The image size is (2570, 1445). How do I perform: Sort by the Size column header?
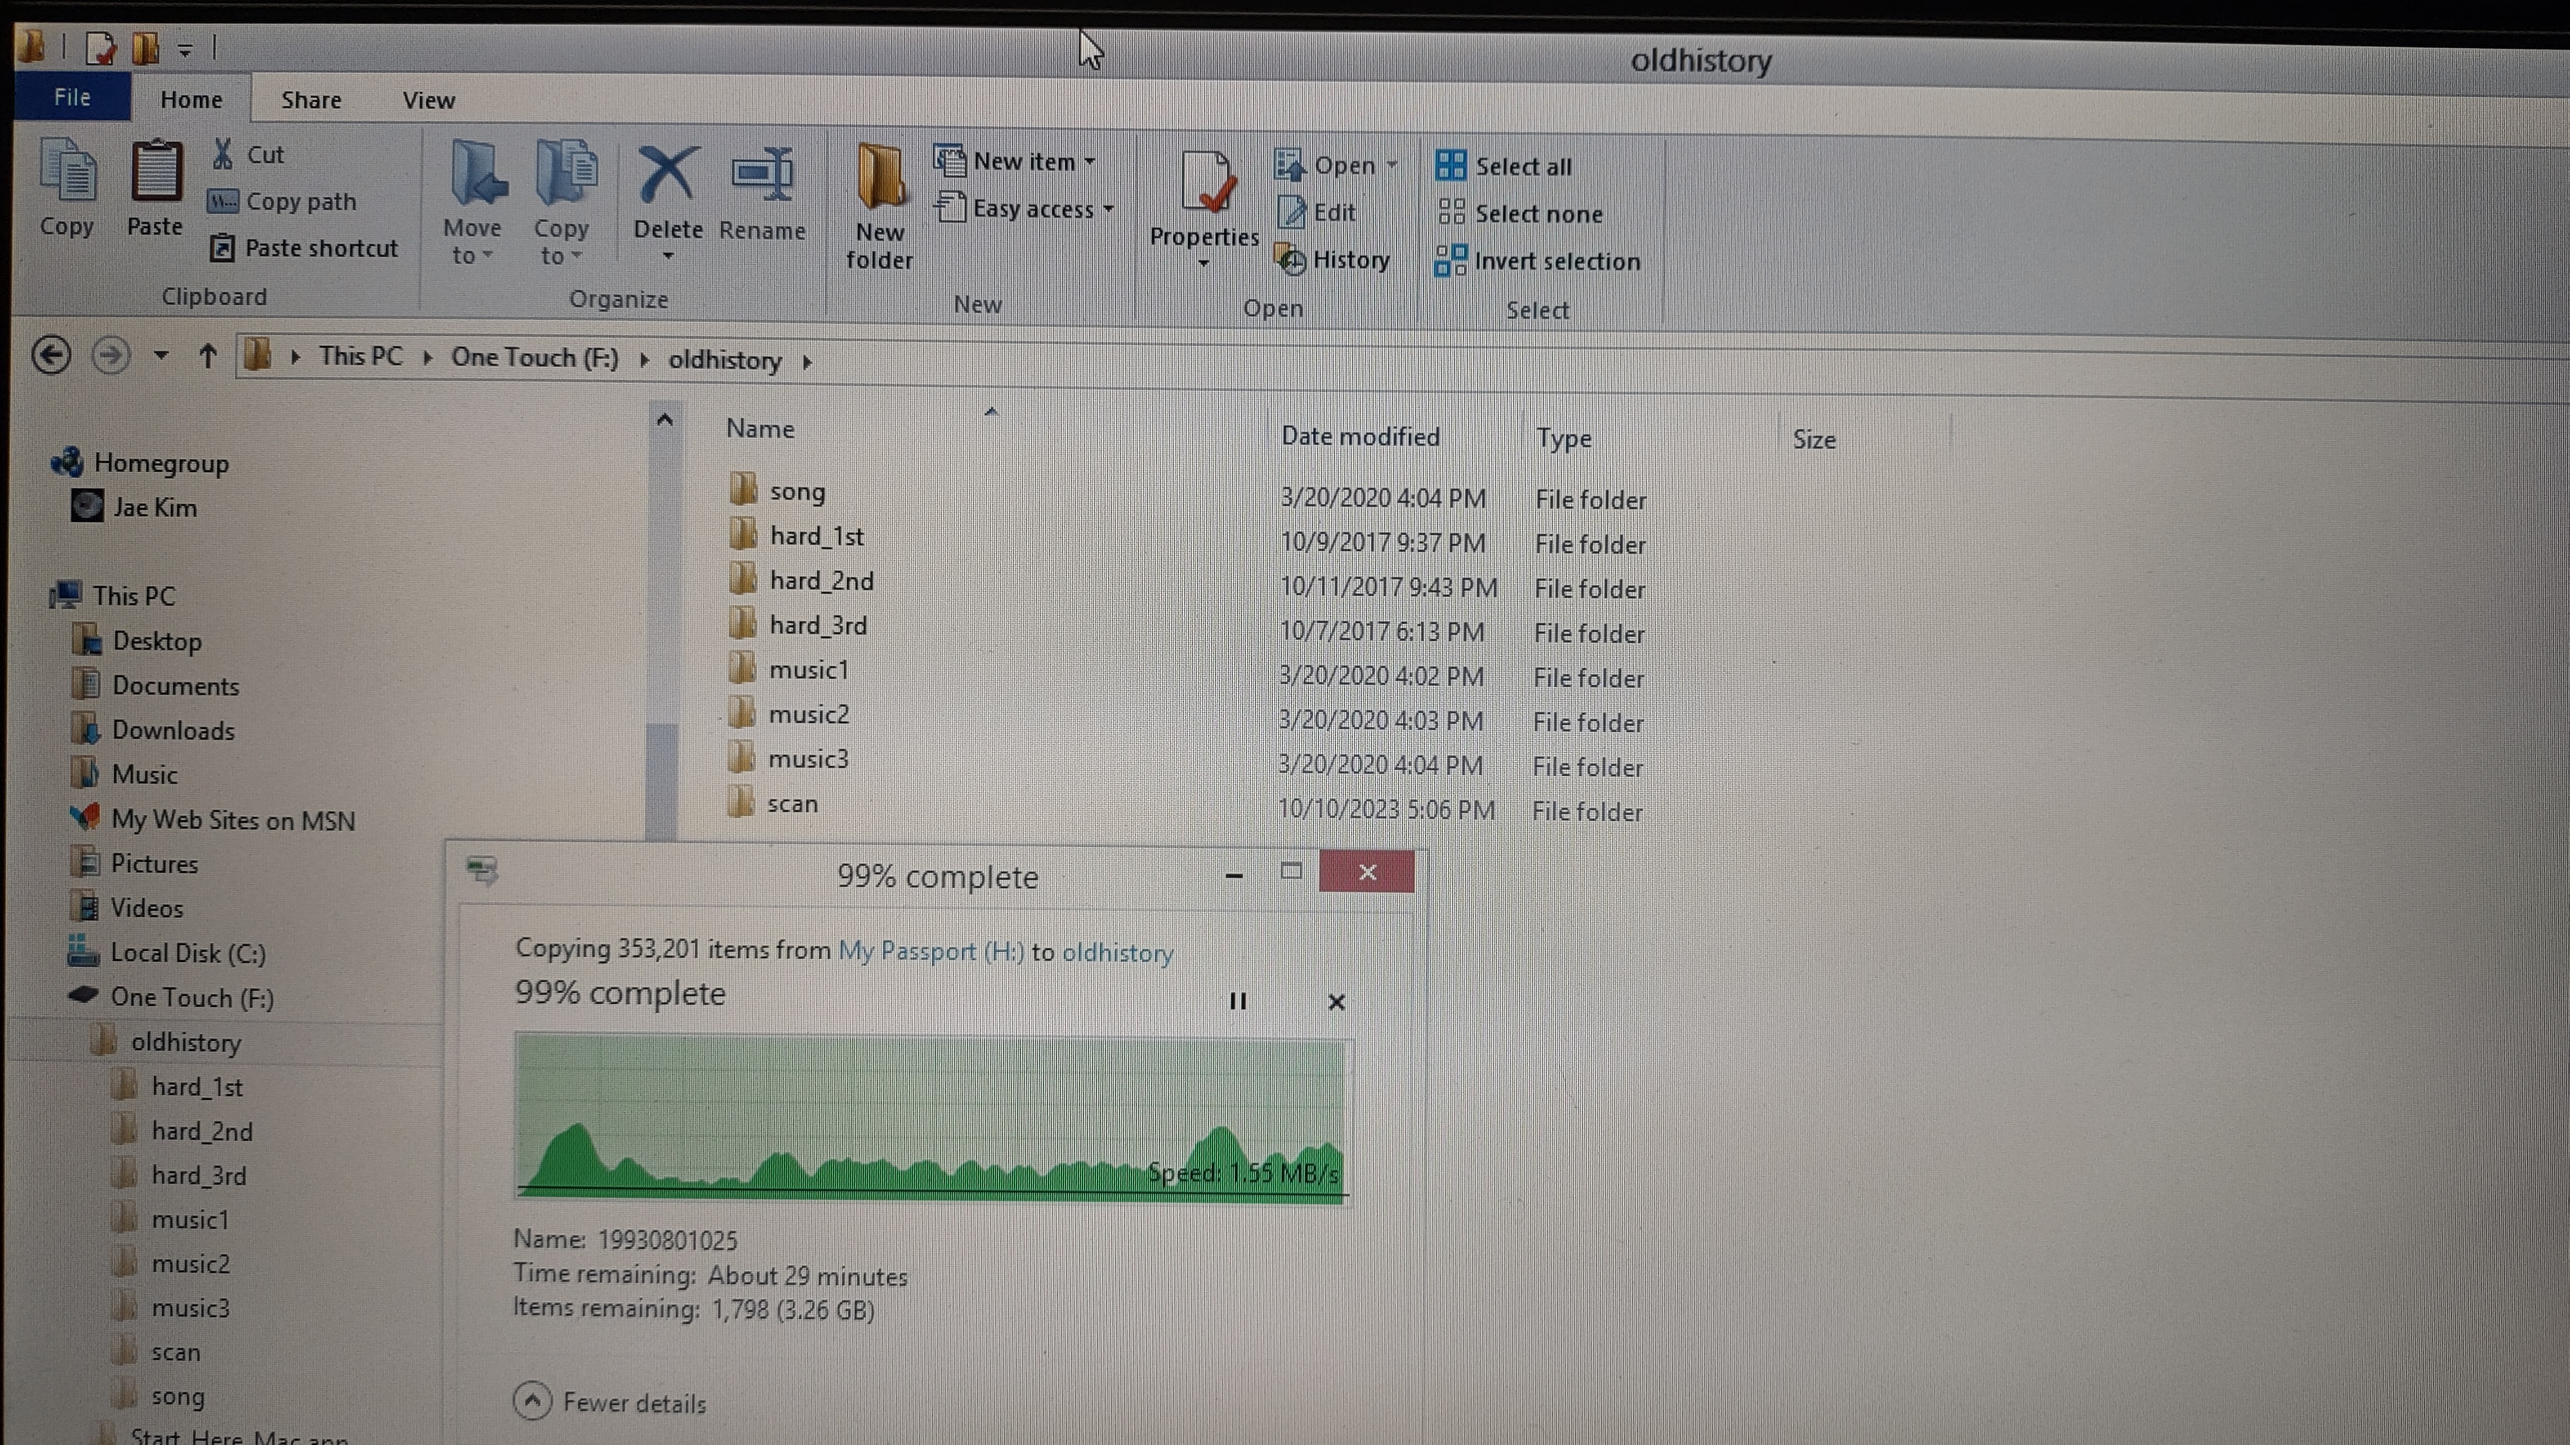pos(1814,440)
